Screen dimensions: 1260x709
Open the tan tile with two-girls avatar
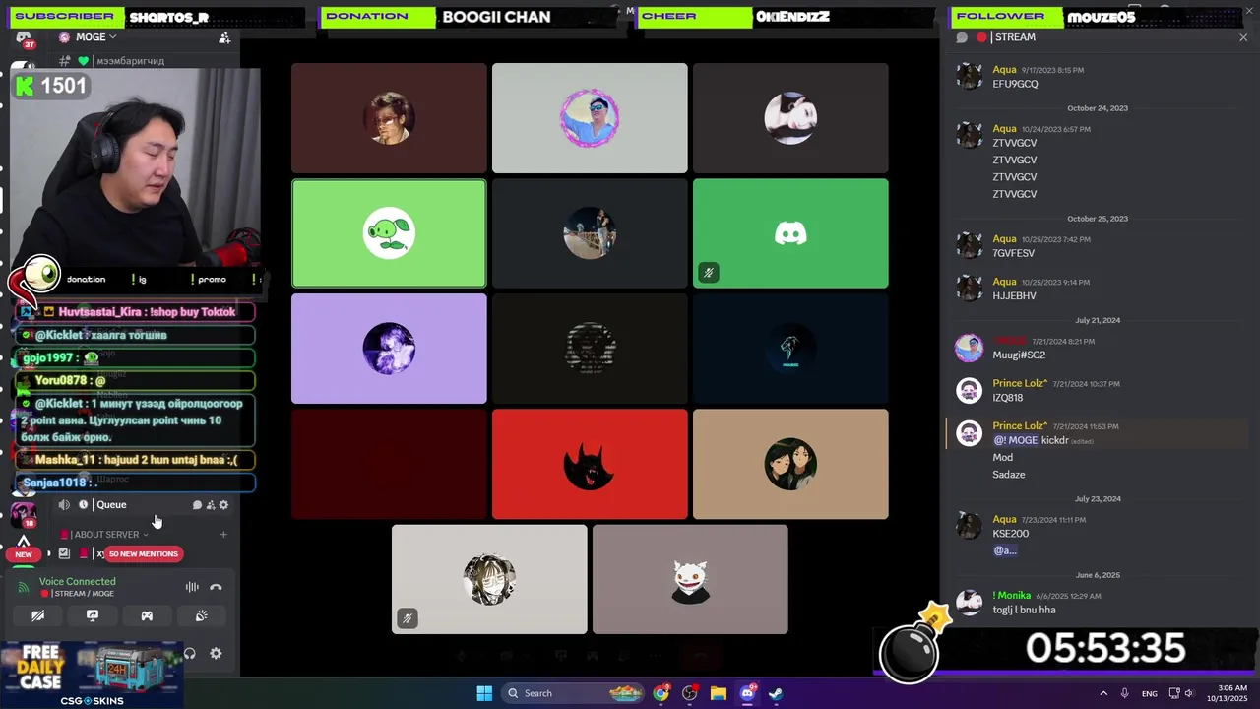(790, 464)
